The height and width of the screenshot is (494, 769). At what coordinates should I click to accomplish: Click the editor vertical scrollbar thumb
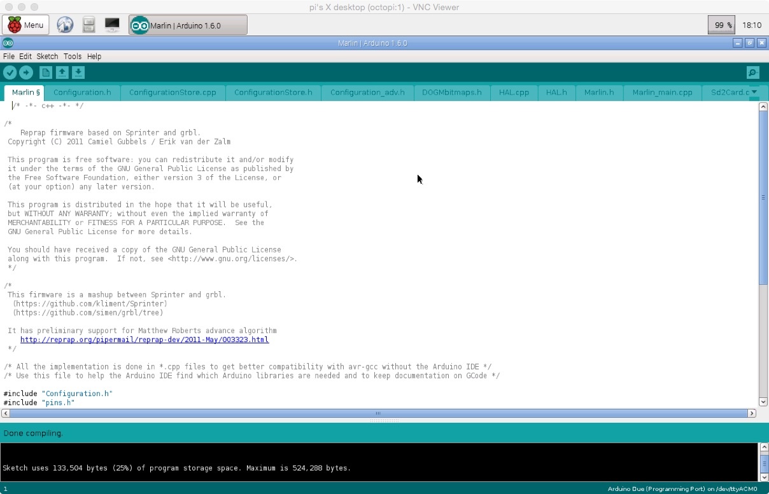coord(763,198)
